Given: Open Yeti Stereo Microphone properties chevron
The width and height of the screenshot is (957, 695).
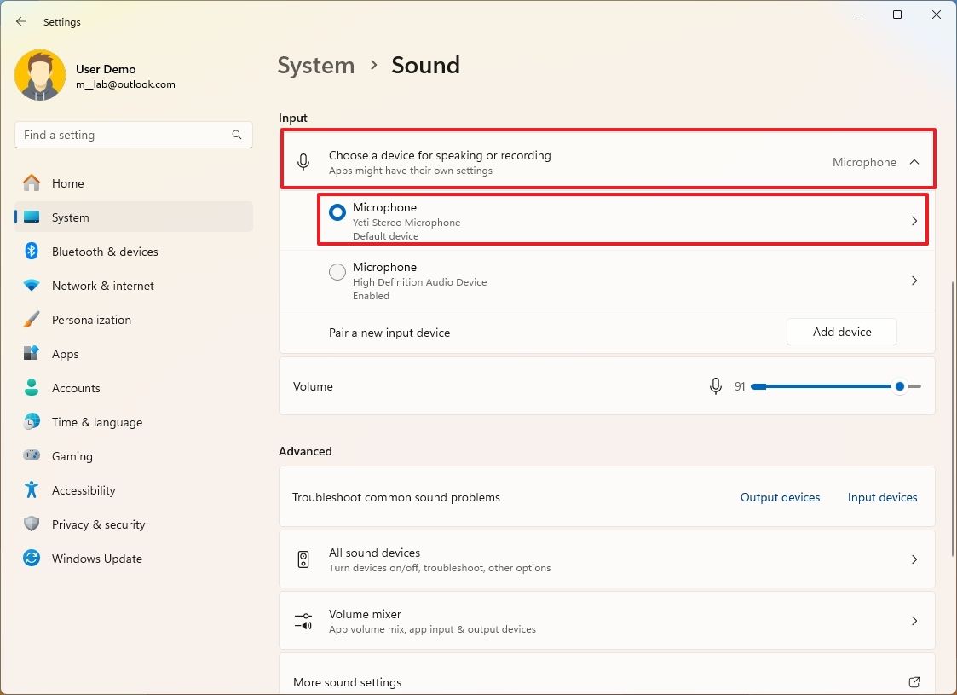Looking at the screenshot, I should (914, 221).
